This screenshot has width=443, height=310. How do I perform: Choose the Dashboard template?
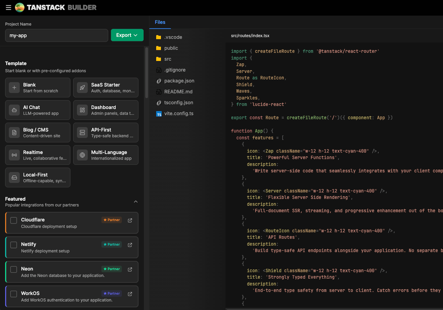pos(106,110)
